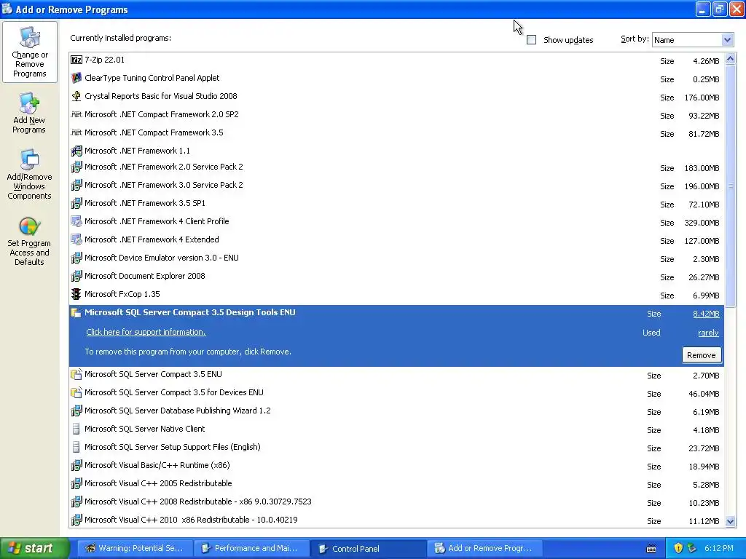Click the Microsoft Device Emulator icon

76,258
